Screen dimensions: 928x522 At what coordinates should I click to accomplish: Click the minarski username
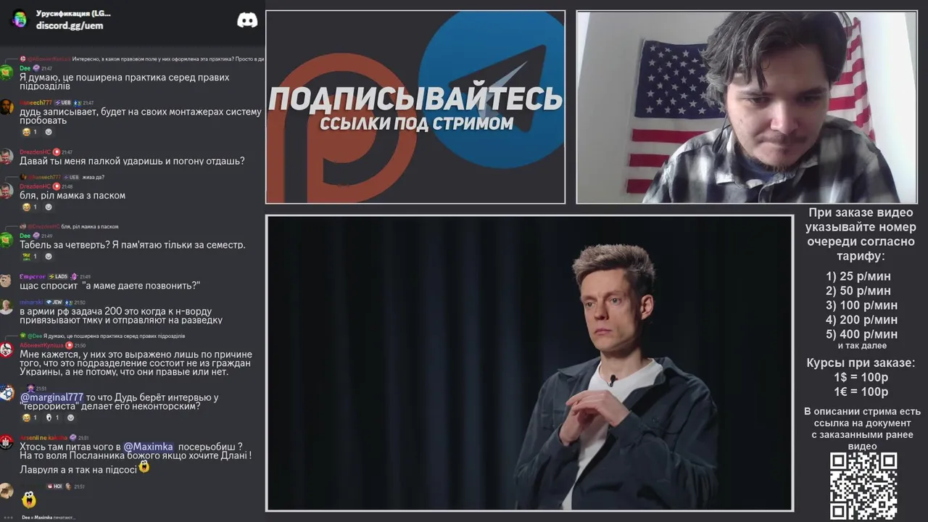pos(31,302)
